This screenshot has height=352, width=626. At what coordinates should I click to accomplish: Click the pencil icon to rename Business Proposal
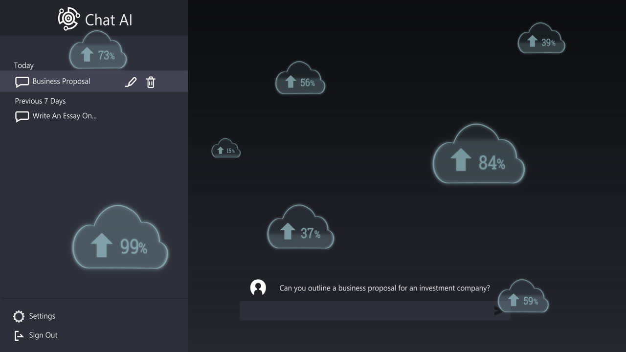click(x=131, y=82)
